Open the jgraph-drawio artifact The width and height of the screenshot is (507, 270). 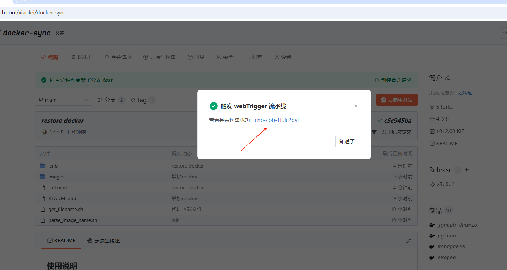(457, 225)
